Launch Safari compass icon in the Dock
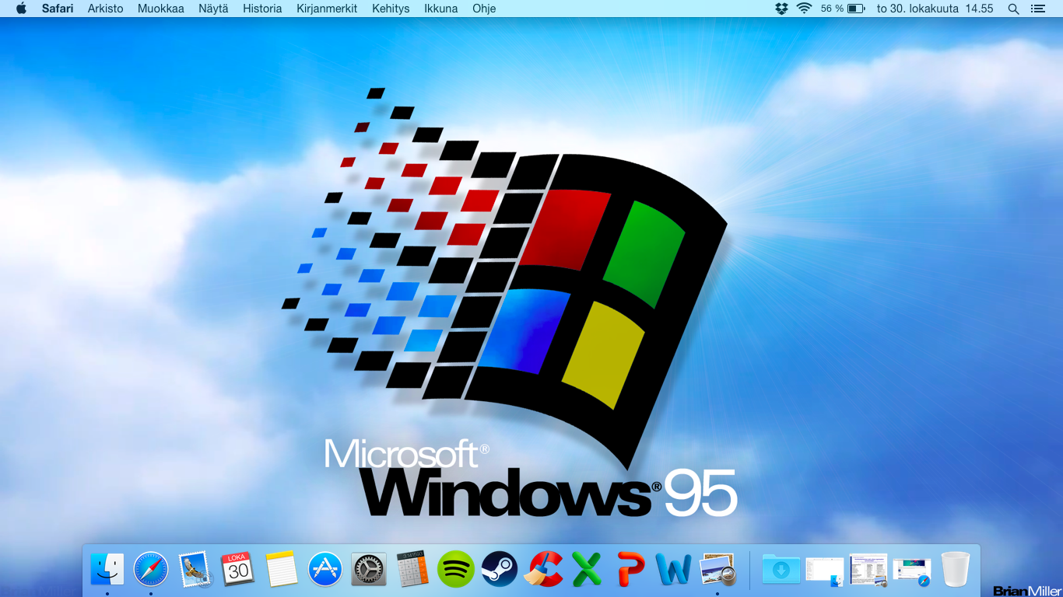 pyautogui.click(x=151, y=570)
